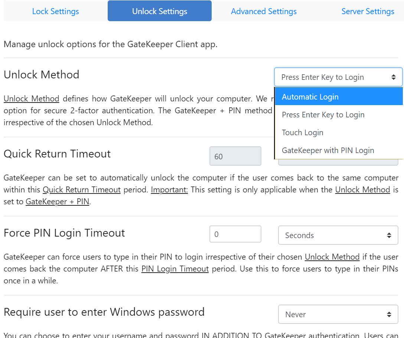Switch to the Lock Settings tab
The image size is (404, 338).
(x=55, y=11)
